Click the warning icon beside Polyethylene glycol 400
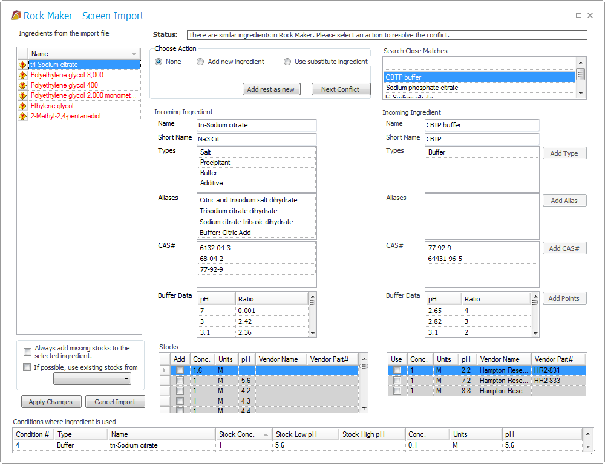This screenshot has width=605, height=464. [x=22, y=85]
